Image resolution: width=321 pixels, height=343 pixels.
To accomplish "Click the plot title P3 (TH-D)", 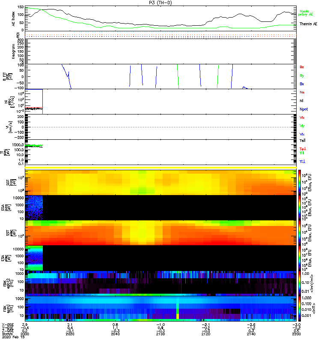I will (160, 3).
